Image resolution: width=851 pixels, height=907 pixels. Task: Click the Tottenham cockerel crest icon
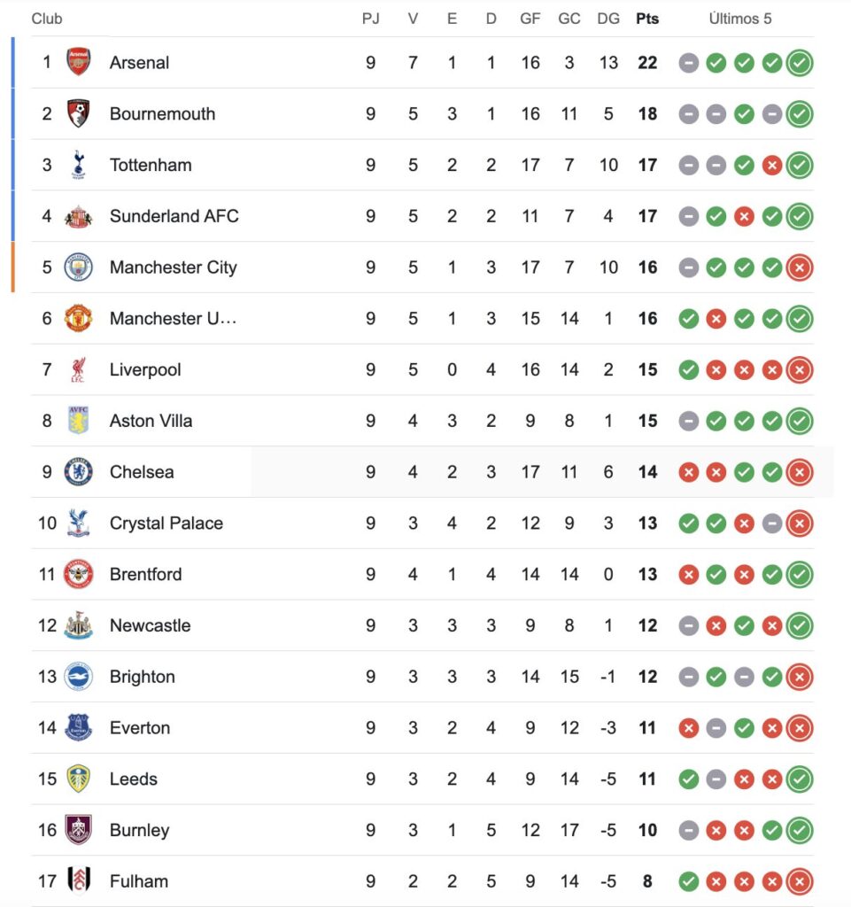pyautogui.click(x=79, y=165)
